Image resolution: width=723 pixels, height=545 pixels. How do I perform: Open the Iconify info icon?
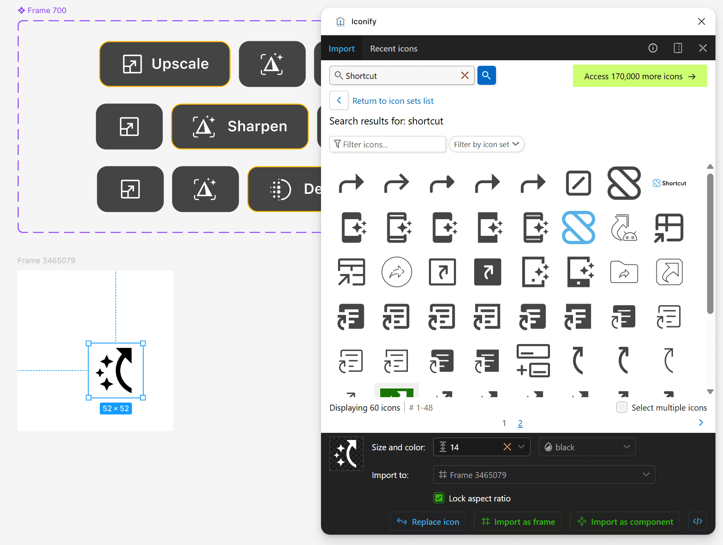click(653, 48)
